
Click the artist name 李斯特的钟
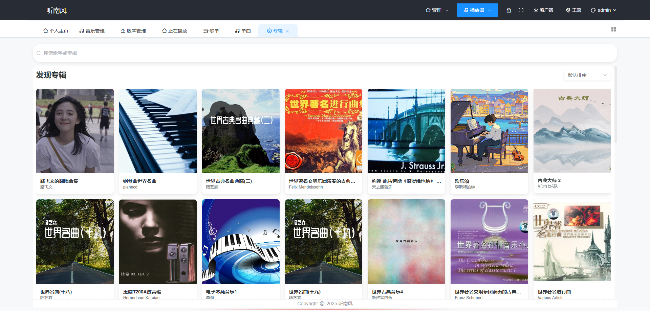click(x=465, y=187)
